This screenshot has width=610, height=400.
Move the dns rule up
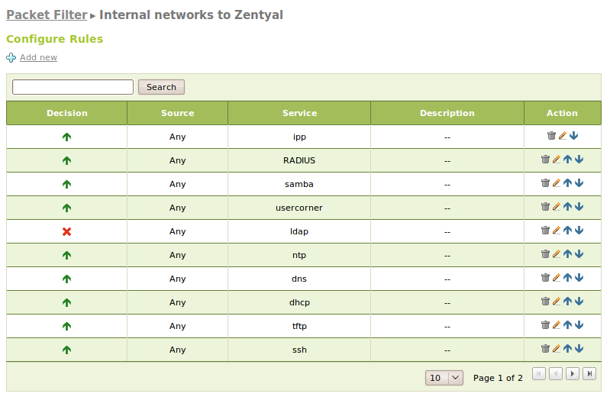[x=567, y=278]
